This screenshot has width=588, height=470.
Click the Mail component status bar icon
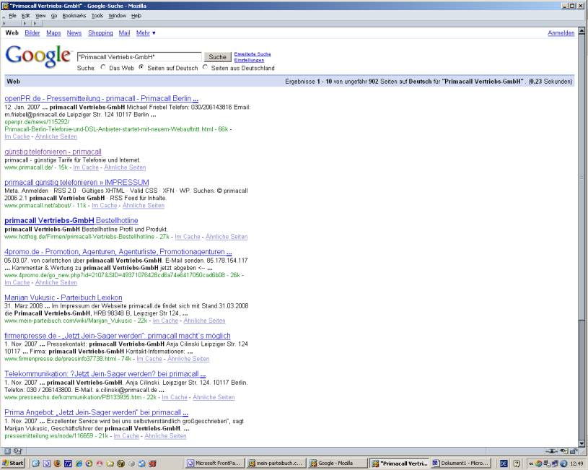coord(17,451)
